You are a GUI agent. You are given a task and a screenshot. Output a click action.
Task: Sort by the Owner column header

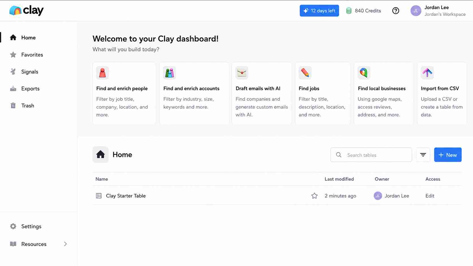click(x=382, y=179)
